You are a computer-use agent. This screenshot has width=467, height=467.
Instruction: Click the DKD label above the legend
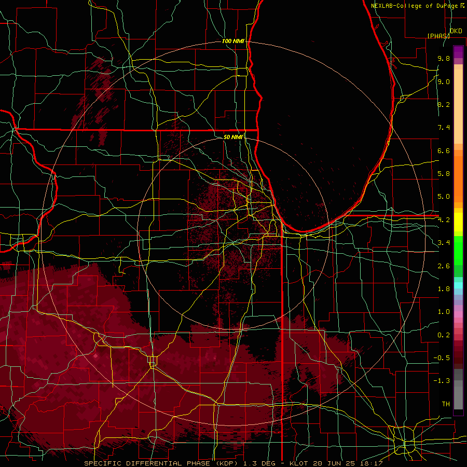[x=456, y=31]
